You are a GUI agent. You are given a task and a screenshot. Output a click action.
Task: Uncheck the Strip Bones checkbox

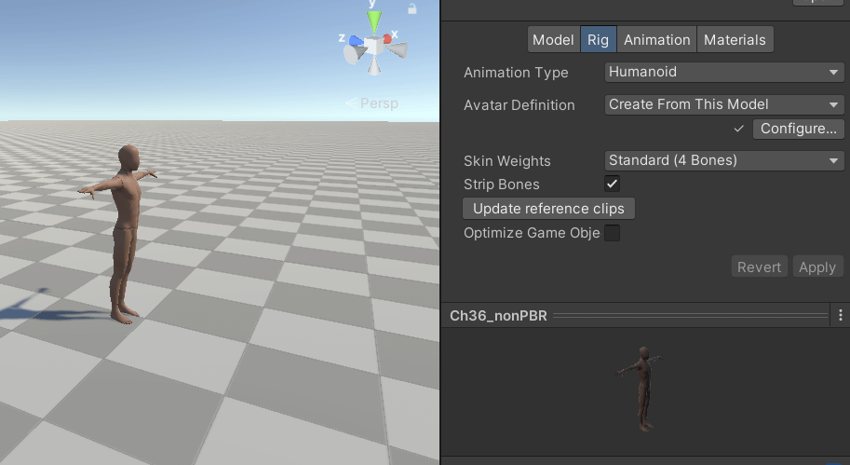612,184
